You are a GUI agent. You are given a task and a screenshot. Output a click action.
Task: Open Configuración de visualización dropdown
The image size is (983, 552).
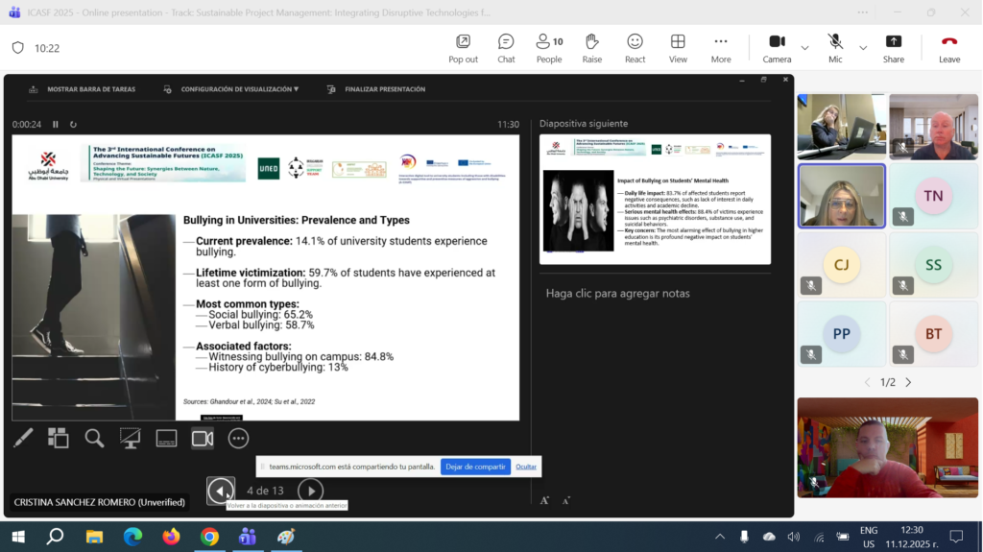pos(239,89)
